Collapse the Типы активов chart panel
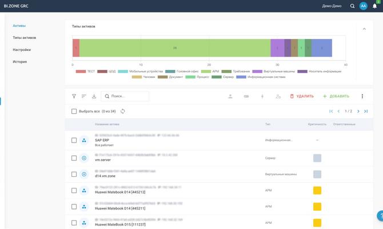 click(x=364, y=29)
